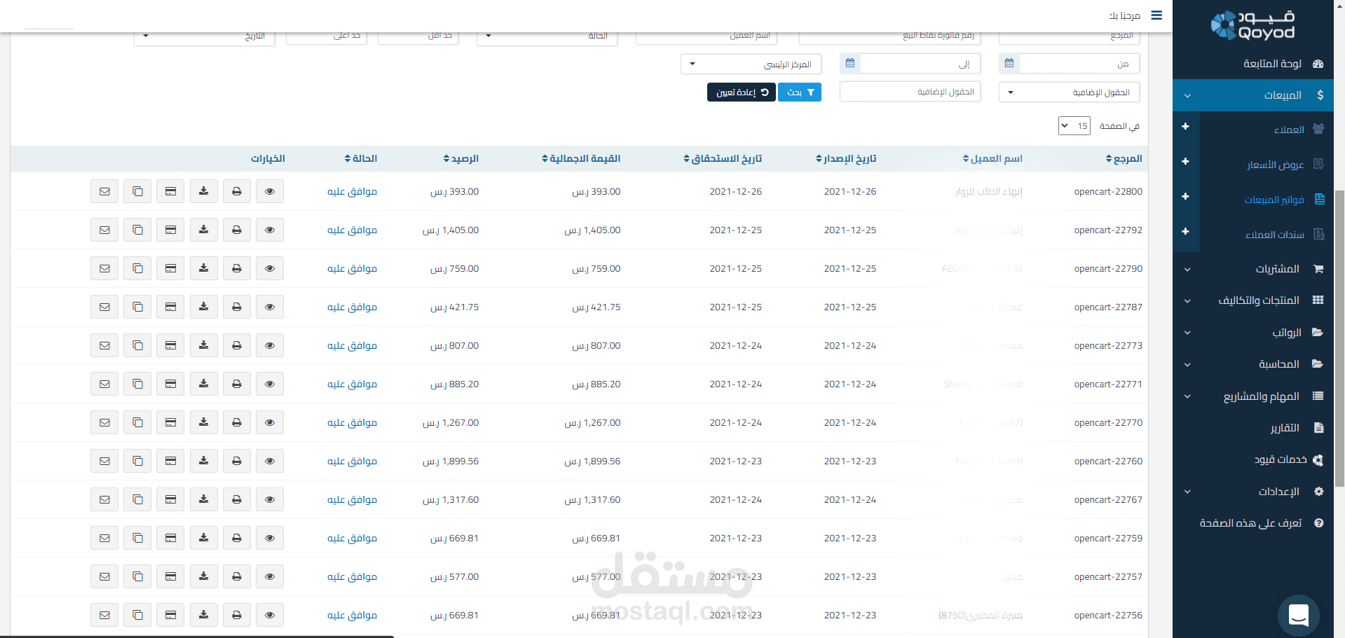This screenshot has width=1345, height=638.
Task: Copy invoice opencart-22760
Action: point(137,461)
